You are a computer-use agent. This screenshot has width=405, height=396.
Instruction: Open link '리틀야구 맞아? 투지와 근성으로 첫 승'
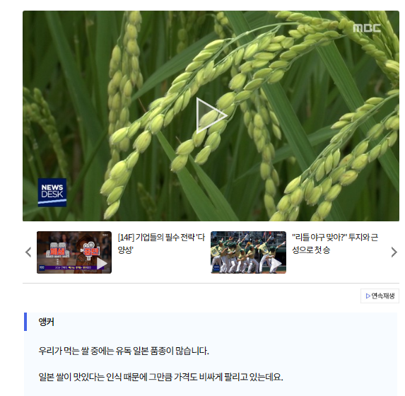coord(335,243)
